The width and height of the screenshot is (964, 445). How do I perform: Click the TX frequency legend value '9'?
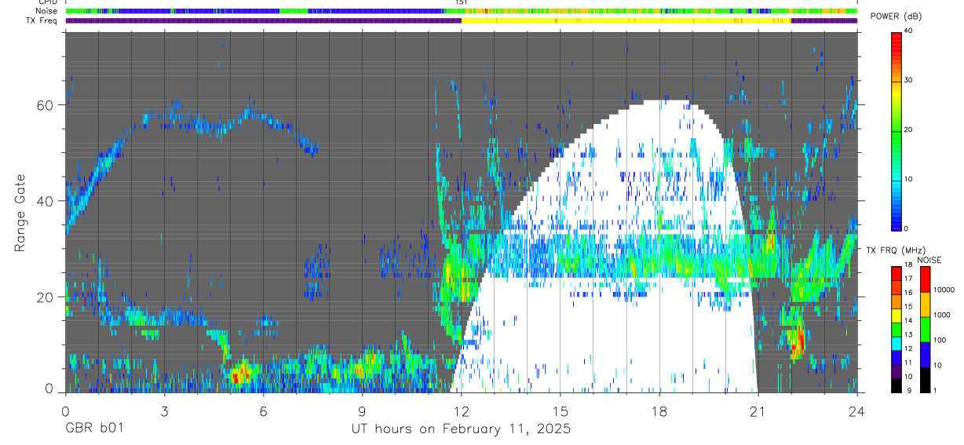909,391
